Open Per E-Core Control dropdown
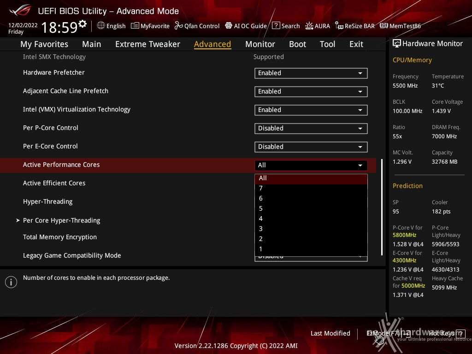This screenshot has height=354, width=472. click(311, 147)
